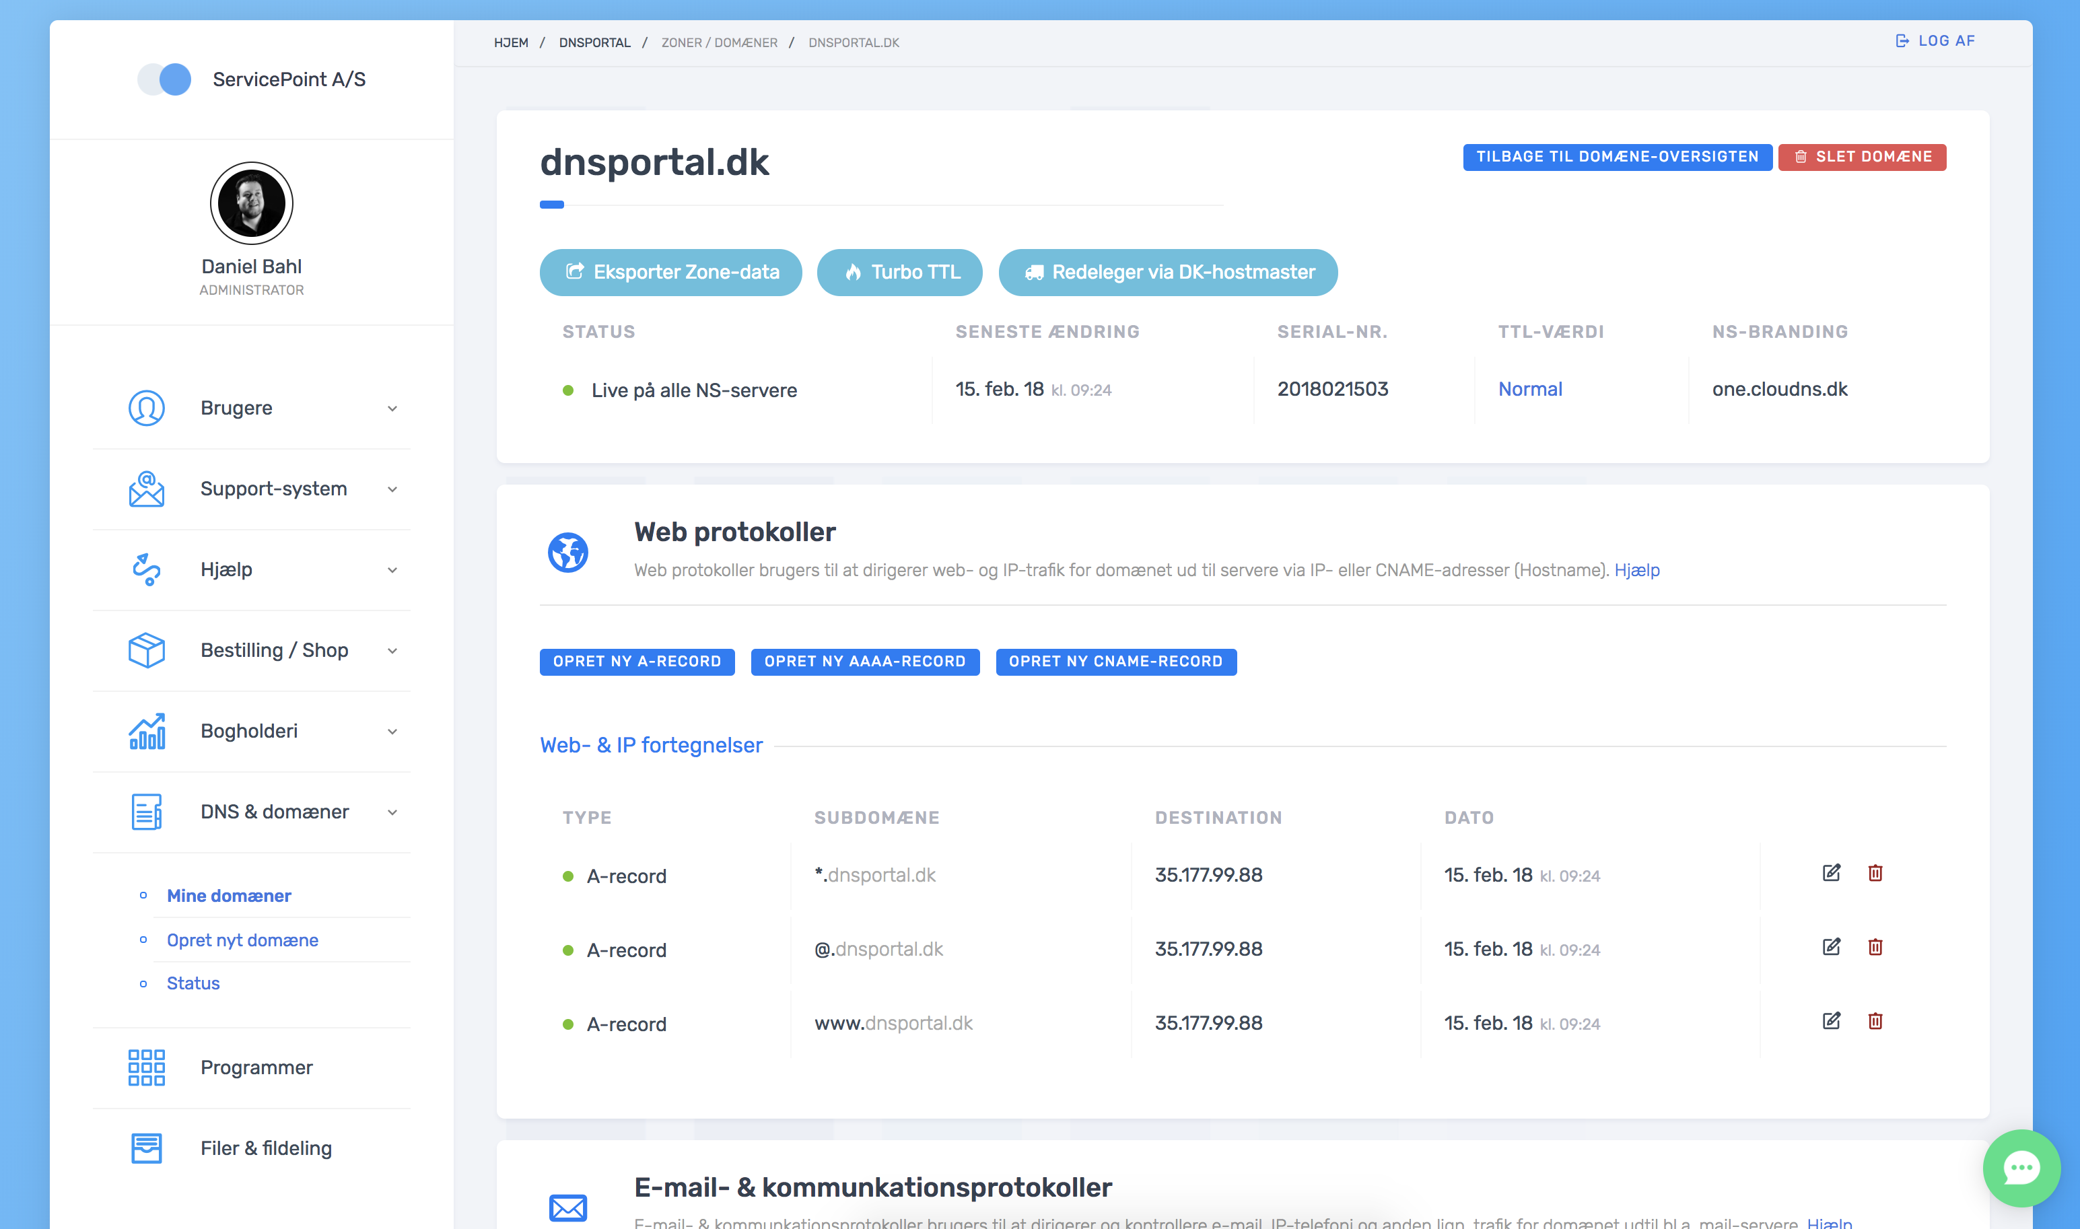Expand the Support-system section
The width and height of the screenshot is (2080, 1229).
point(273,489)
